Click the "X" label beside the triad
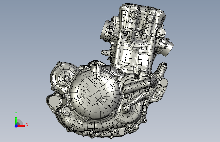The width and height of the screenshot is (220, 142). (27, 125)
